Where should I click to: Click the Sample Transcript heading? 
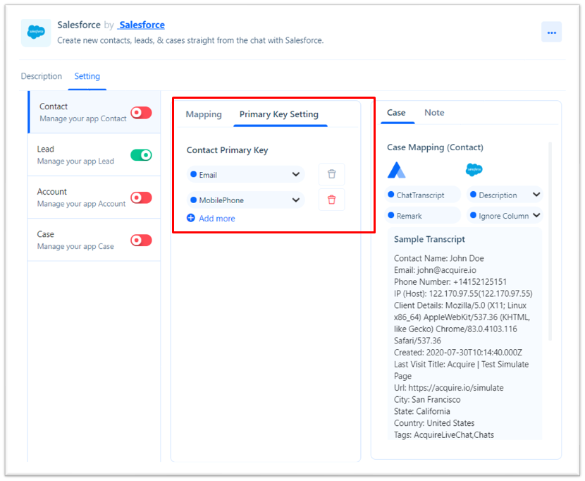pyautogui.click(x=429, y=239)
